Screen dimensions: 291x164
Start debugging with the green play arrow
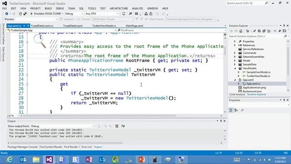(x=31, y=14)
